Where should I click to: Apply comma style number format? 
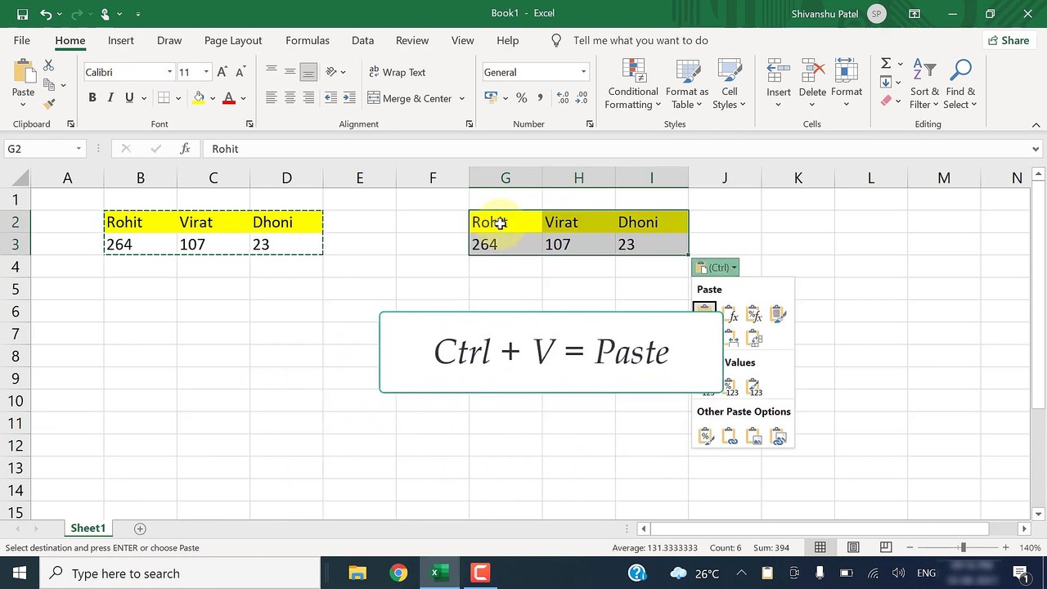[541, 98]
